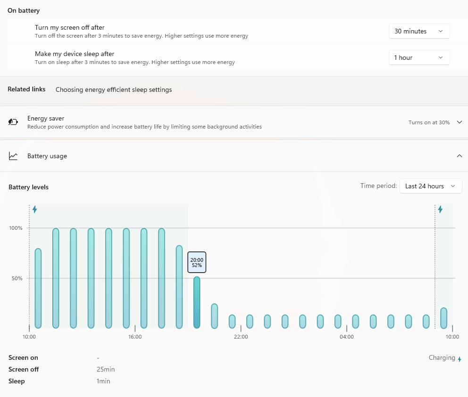
Task: Click the 22:00 time axis marker
Action: 241,337
